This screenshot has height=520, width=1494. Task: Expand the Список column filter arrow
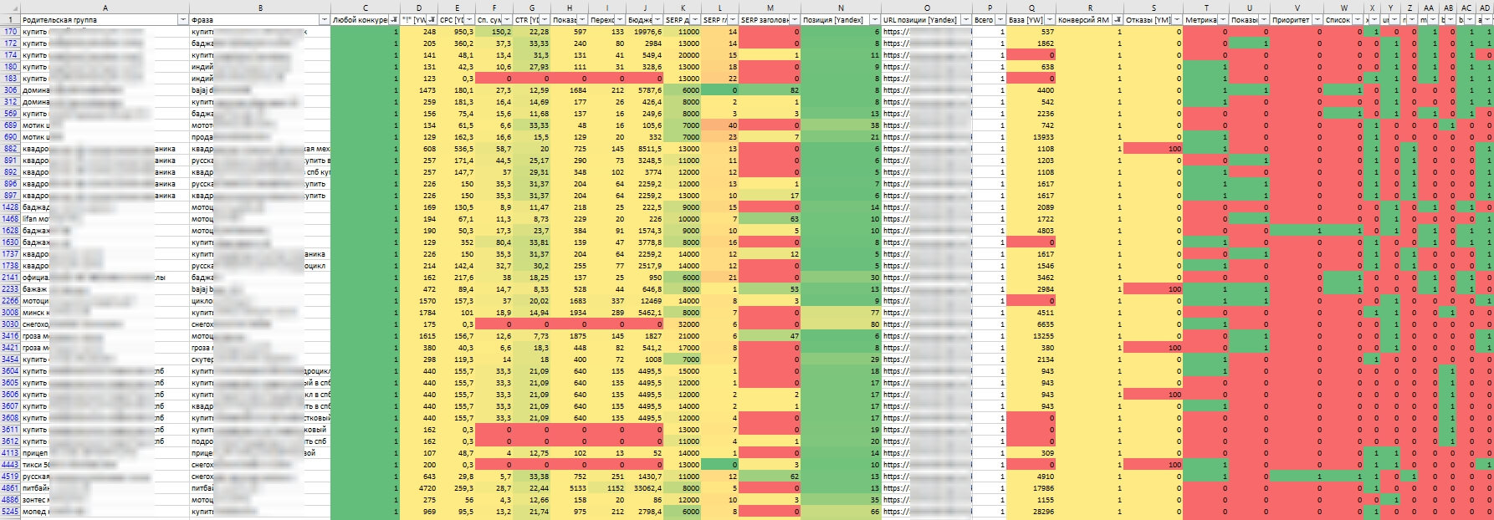pyautogui.click(x=1358, y=20)
